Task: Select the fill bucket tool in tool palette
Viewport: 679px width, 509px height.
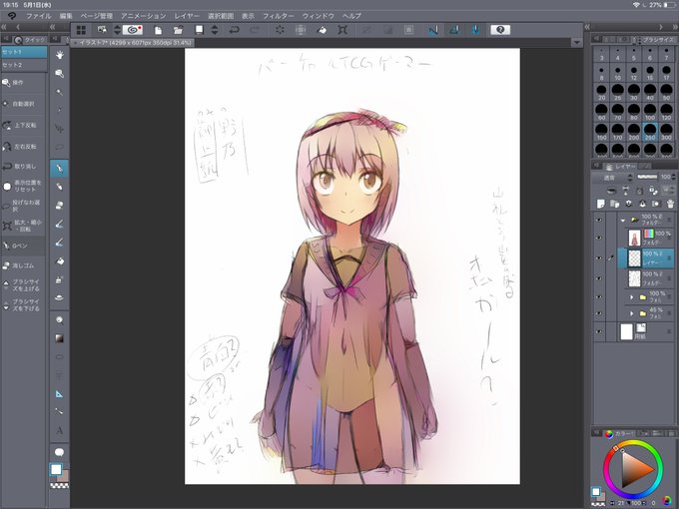Action: [x=59, y=261]
